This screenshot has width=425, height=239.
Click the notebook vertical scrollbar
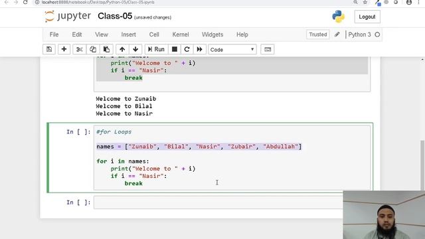coord(422,165)
